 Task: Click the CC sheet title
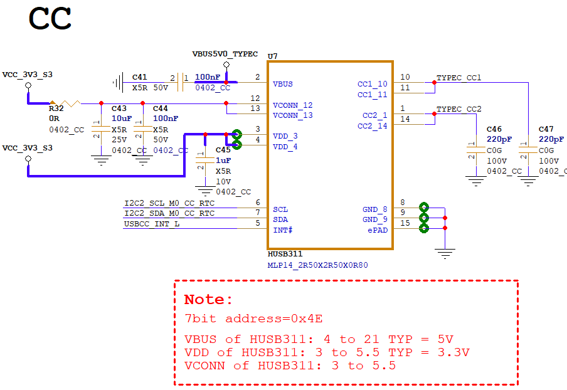pos(50,18)
